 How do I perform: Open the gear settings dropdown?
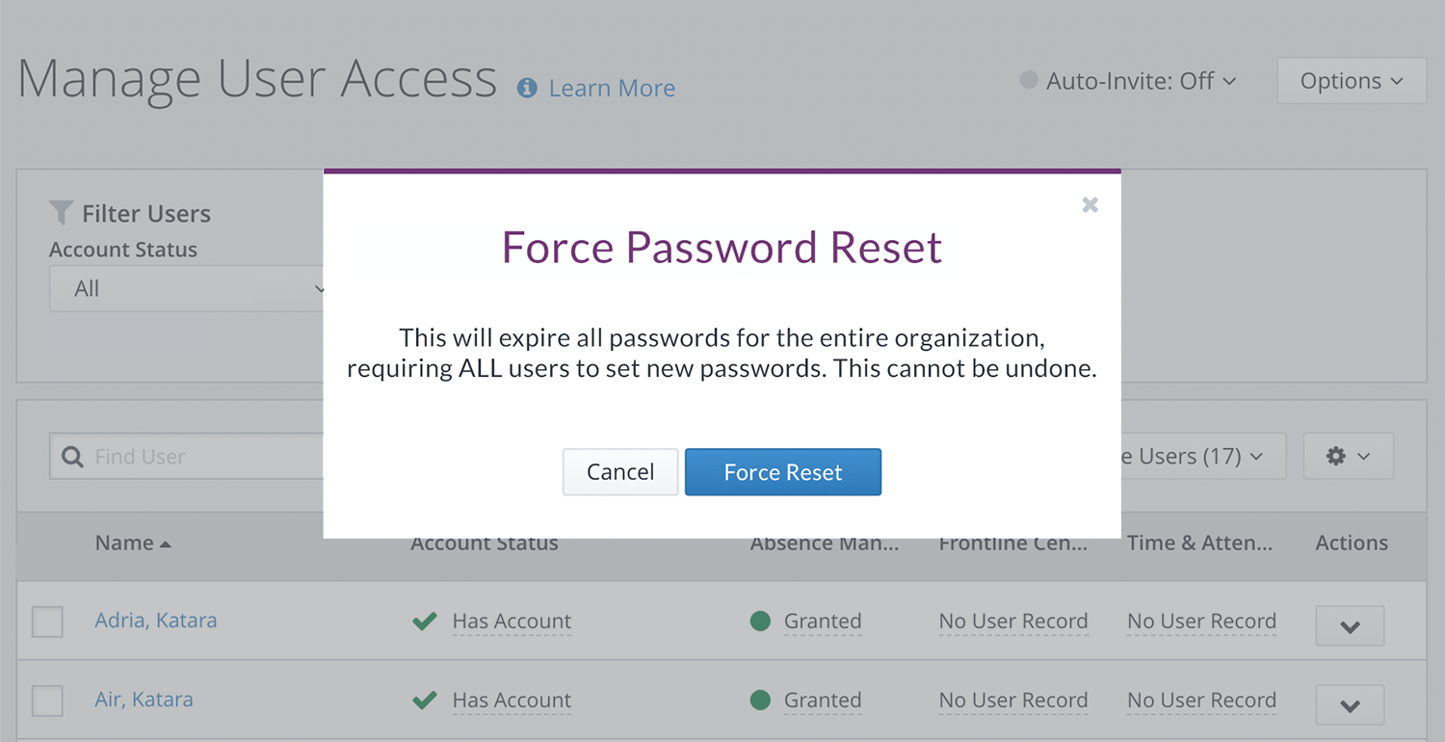point(1348,457)
